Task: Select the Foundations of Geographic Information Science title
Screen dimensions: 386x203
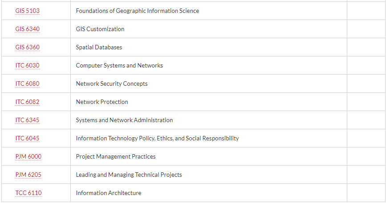Action: [138, 11]
